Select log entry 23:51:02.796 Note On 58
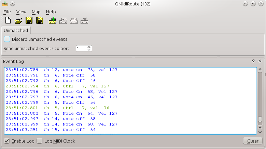 point(61,92)
